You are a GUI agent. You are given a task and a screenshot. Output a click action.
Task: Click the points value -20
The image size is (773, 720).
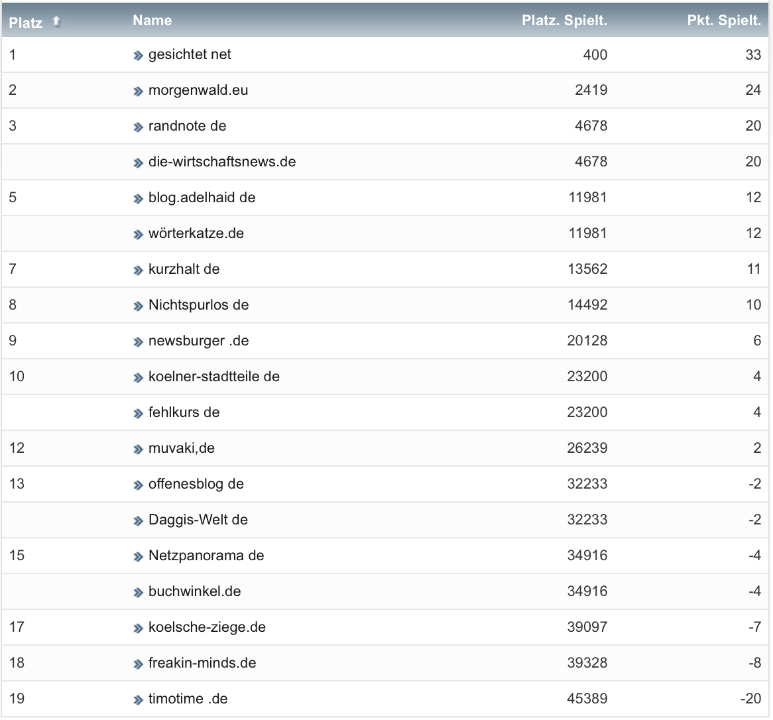coord(751,699)
